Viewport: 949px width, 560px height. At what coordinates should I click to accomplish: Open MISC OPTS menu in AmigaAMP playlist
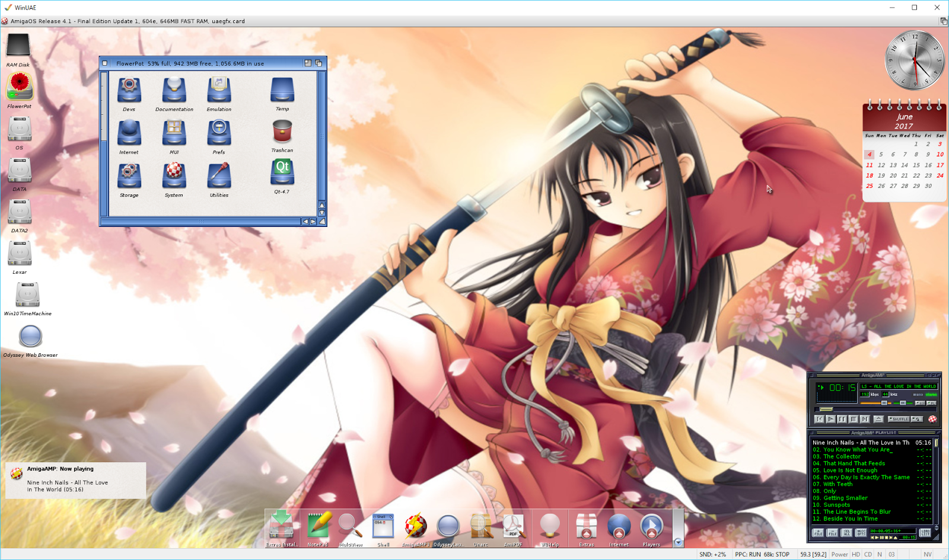click(861, 533)
